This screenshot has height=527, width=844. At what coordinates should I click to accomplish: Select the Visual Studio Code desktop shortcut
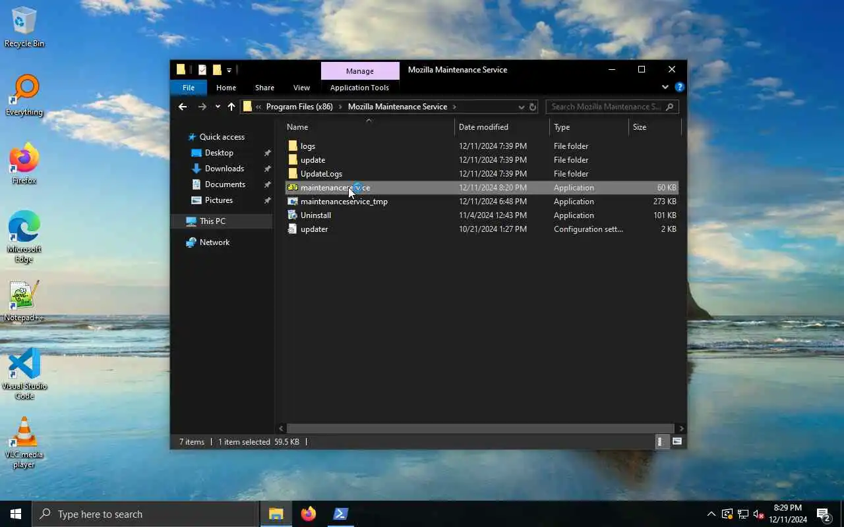tap(24, 374)
